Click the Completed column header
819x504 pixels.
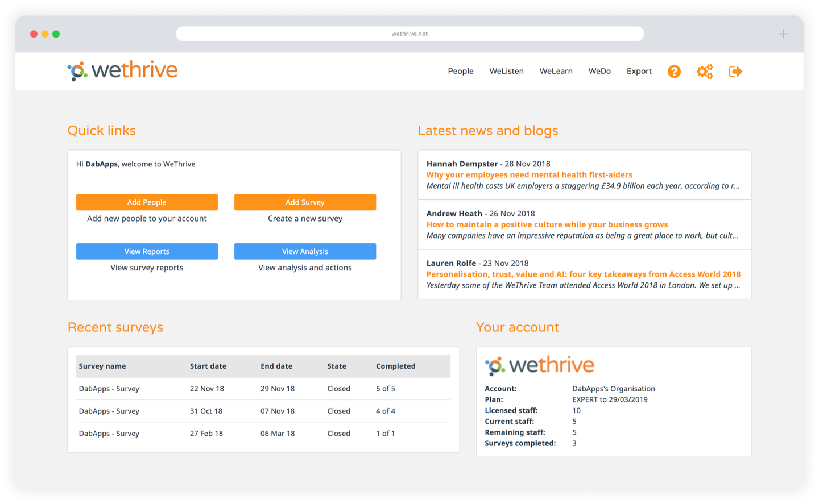(396, 366)
